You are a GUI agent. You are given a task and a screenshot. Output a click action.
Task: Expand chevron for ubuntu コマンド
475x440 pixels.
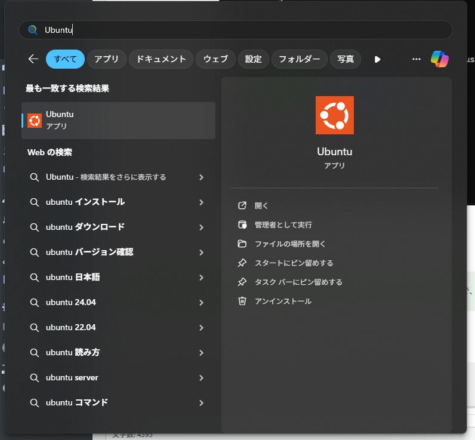tap(202, 403)
